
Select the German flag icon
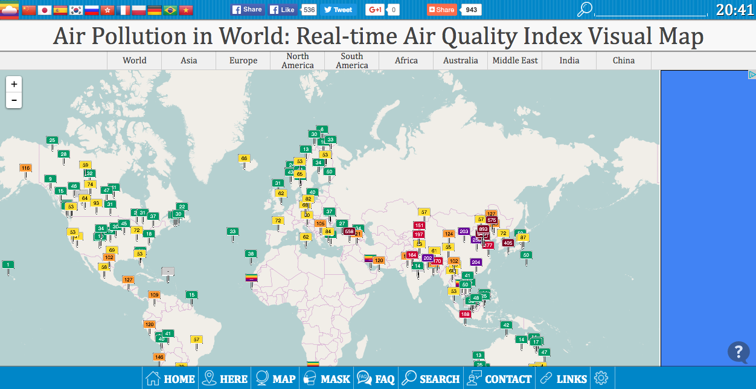click(155, 10)
